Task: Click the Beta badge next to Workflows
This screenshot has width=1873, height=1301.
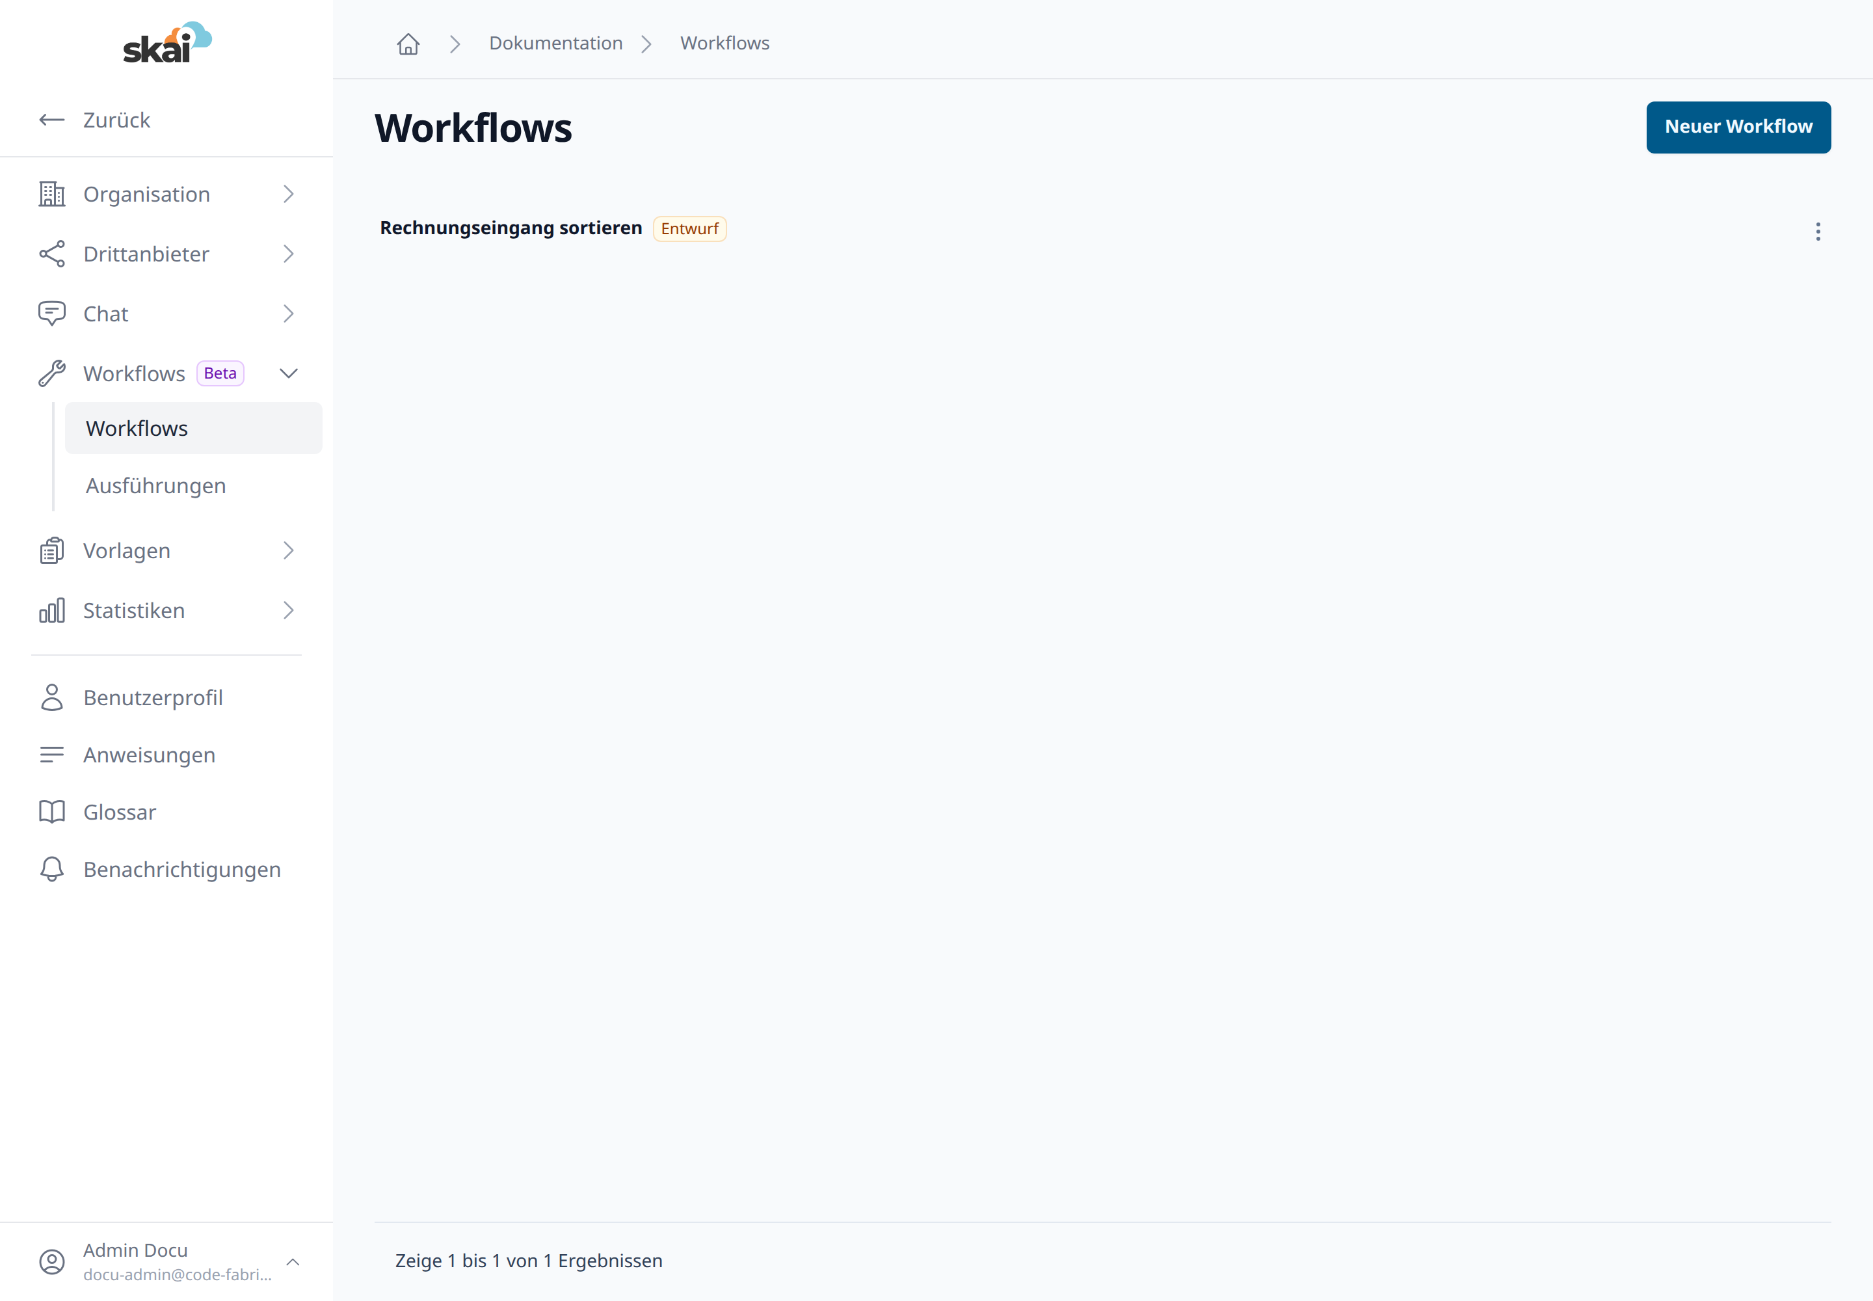Action: 220,373
